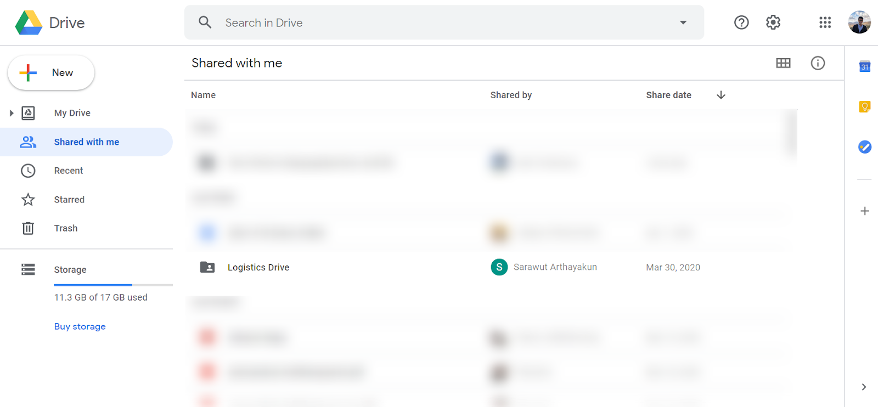Viewport: 878px width, 407px height.
Task: Click the storage usage bar
Action: pyautogui.click(x=113, y=285)
